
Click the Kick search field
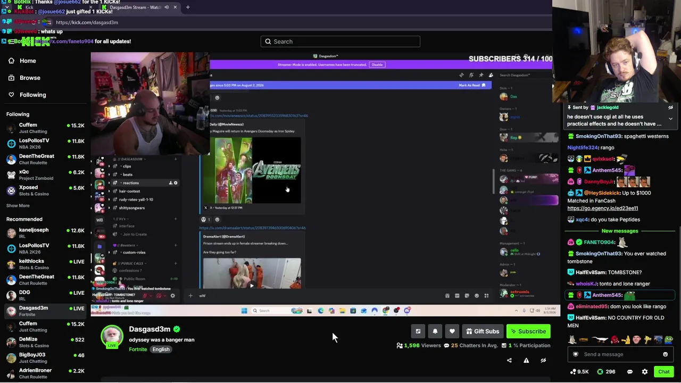[340, 41]
